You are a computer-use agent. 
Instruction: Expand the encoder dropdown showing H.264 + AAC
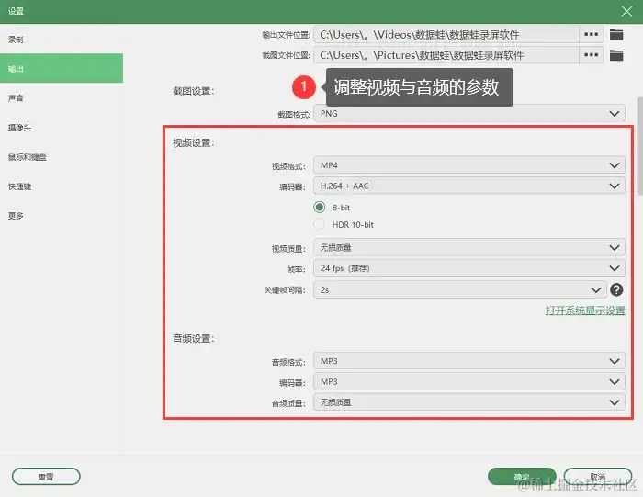tap(469, 186)
